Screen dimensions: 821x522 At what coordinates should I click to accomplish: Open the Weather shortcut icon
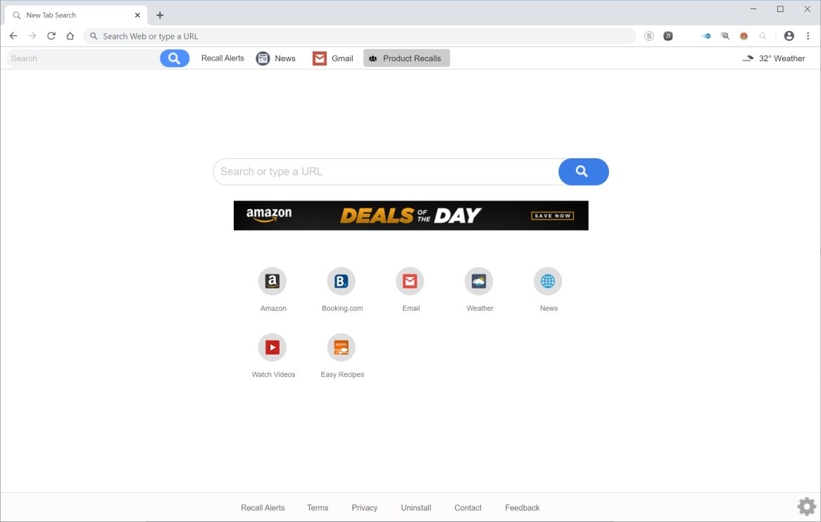point(479,281)
